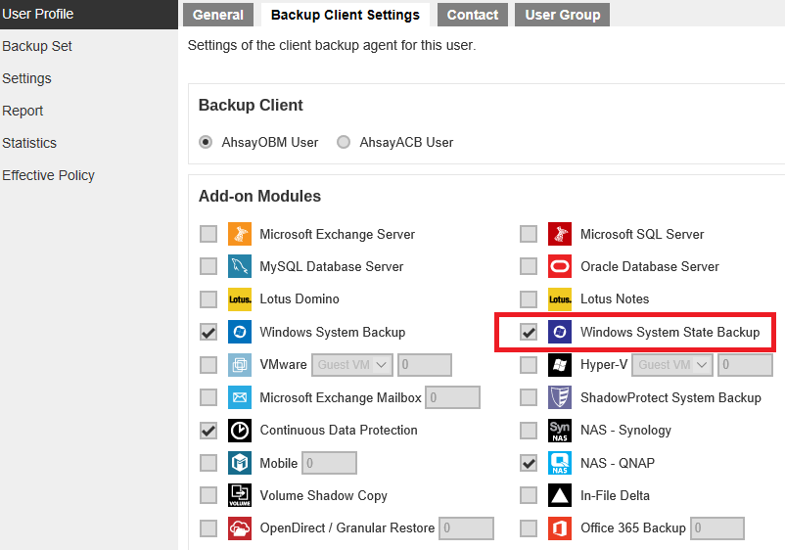
Task: Tick the Lotus Domino checkbox
Action: coord(208,299)
